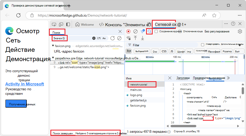Toggle Disable cache checkbox

180,31
